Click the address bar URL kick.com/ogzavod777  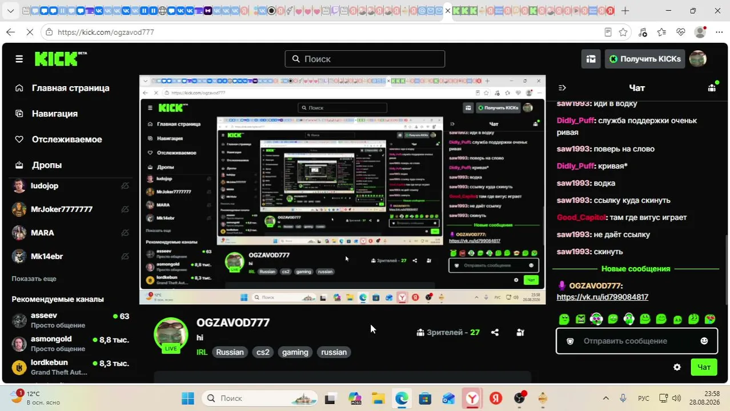(x=106, y=33)
